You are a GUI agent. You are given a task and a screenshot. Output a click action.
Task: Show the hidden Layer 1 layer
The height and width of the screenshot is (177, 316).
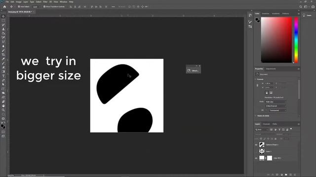[x=256, y=151]
